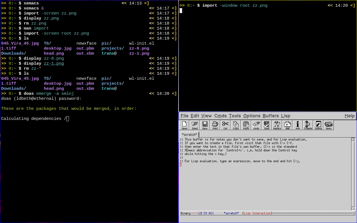Save the buffer with the Save icon
Viewport: 357px width, 223px height.
point(205,125)
